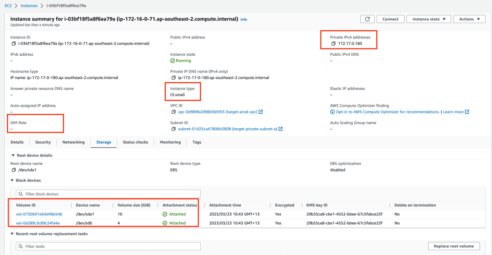Collapse the Block devices section
The image size is (492, 255).
(x=12, y=181)
